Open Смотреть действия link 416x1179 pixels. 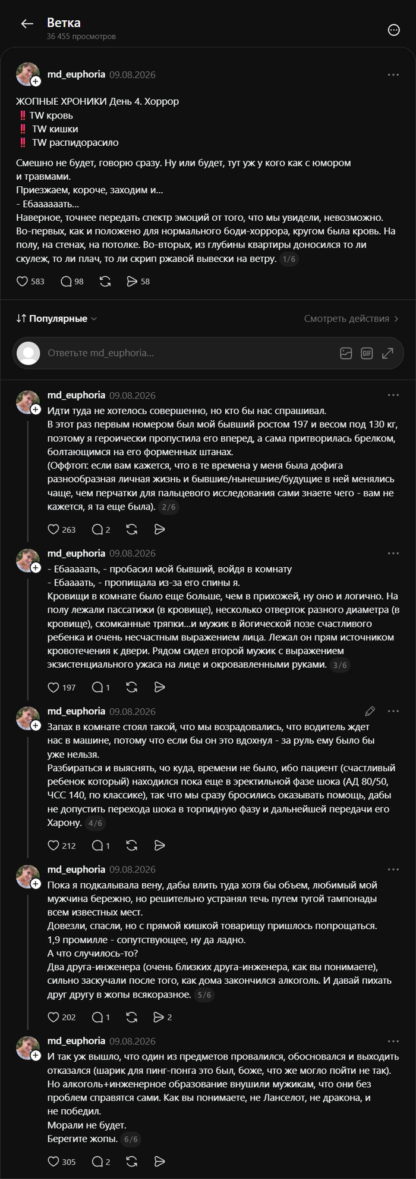point(351,318)
